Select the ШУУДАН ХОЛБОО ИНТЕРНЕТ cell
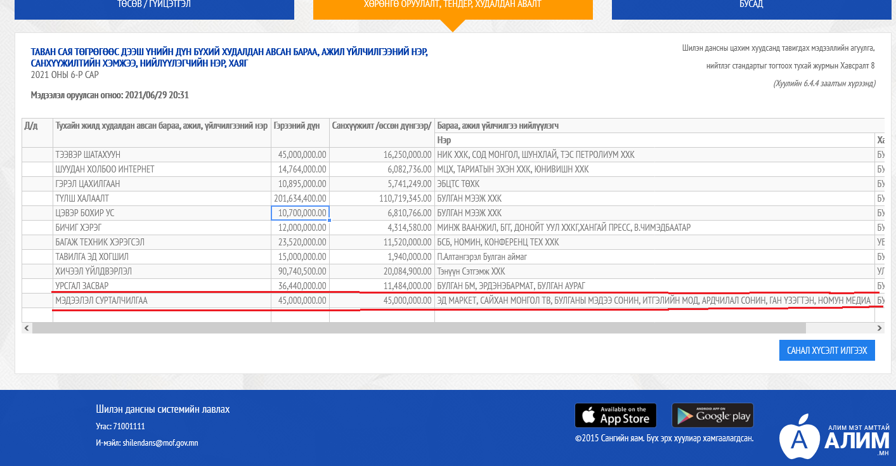Image resolution: width=896 pixels, height=466 pixels. pyautogui.click(x=162, y=169)
